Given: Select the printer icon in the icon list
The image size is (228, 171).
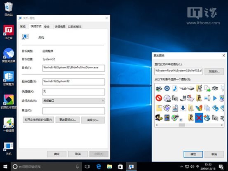Looking at the screenshot, I should [159, 88].
